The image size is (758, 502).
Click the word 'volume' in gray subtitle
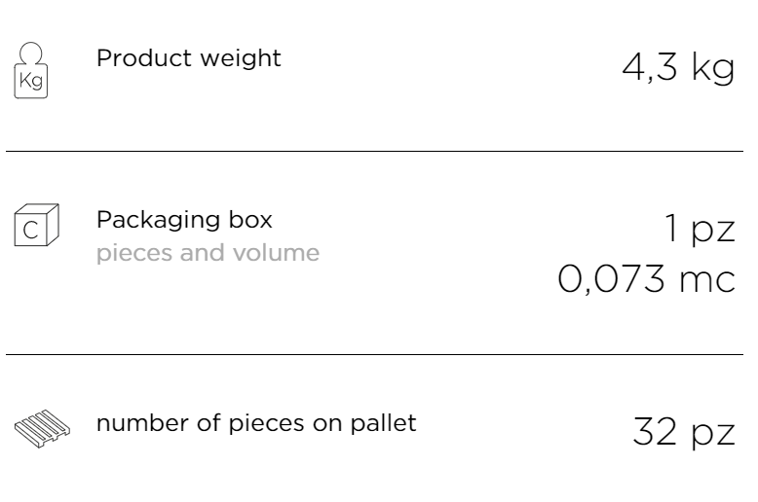(276, 252)
